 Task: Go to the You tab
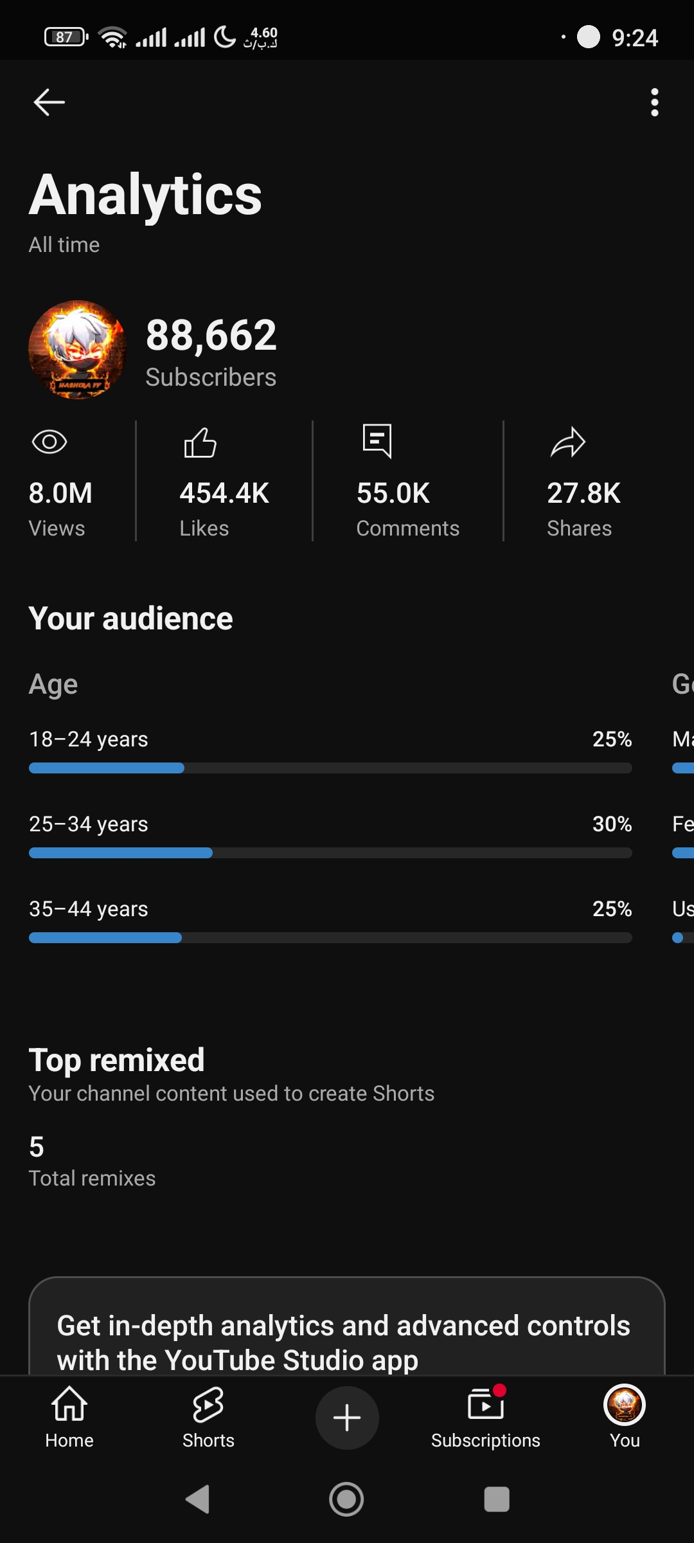coord(625,1417)
